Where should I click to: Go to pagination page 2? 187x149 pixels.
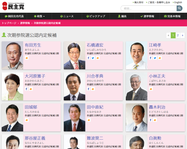(178, 35)
